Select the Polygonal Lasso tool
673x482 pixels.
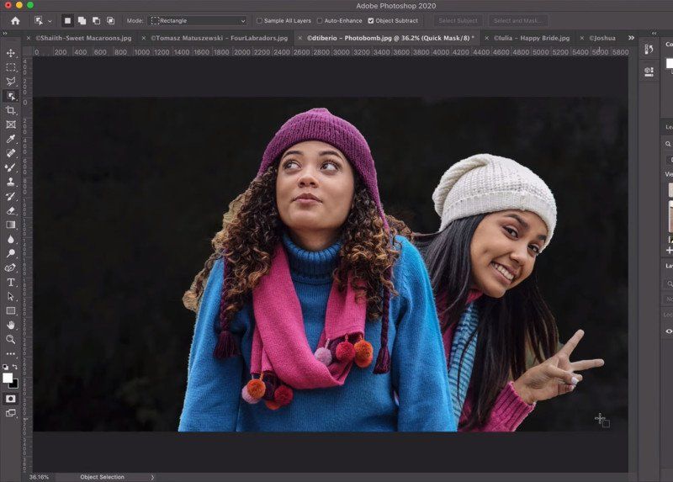coord(11,82)
